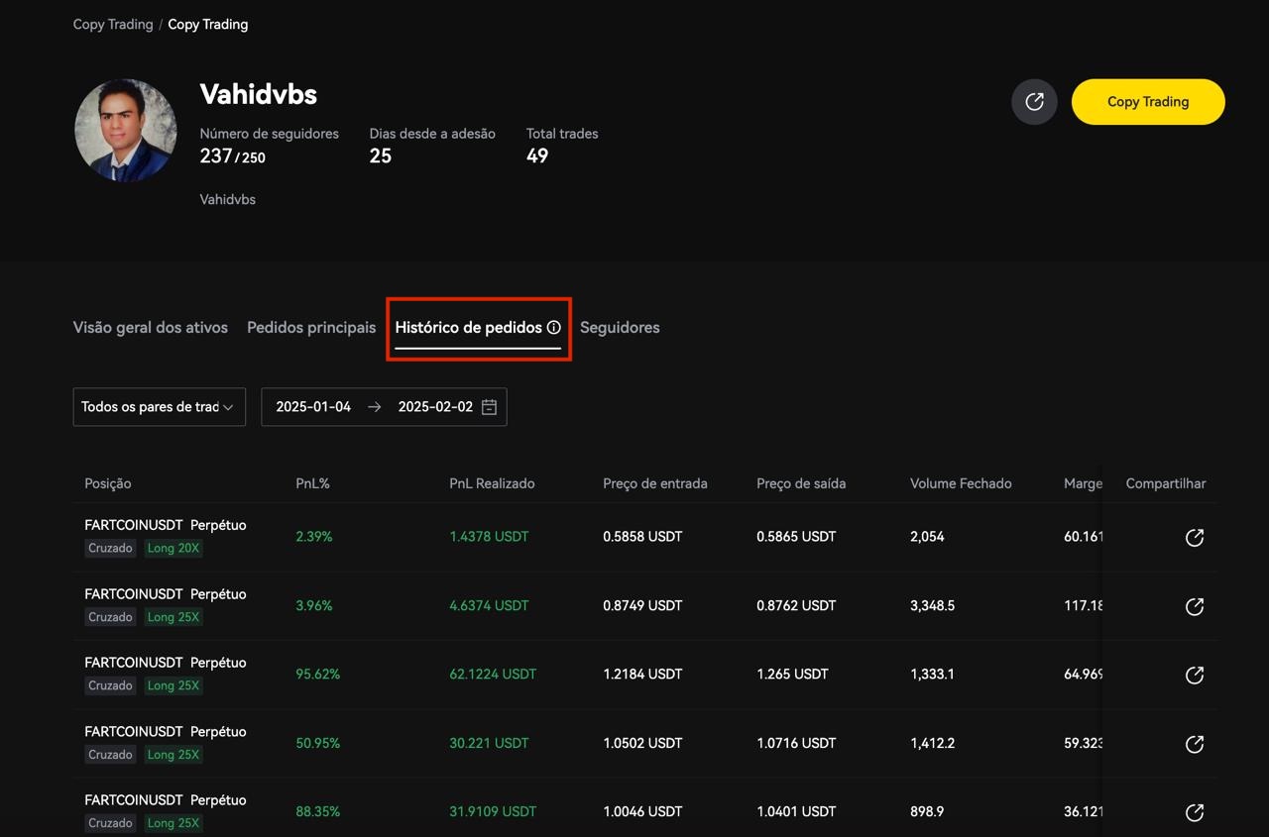This screenshot has height=837, width=1269.
Task: Share the 2.39% PnL FARTCOINUSDT trade
Action: point(1194,538)
